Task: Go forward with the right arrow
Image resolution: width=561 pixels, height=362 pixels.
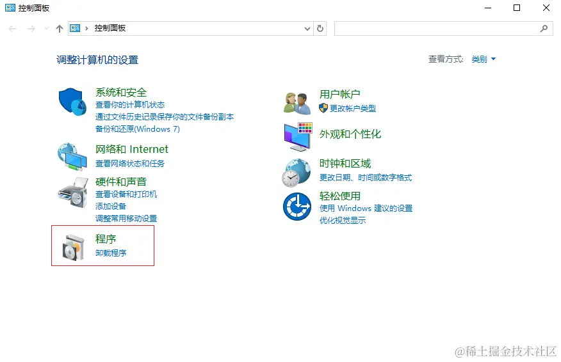Action: [x=31, y=29]
